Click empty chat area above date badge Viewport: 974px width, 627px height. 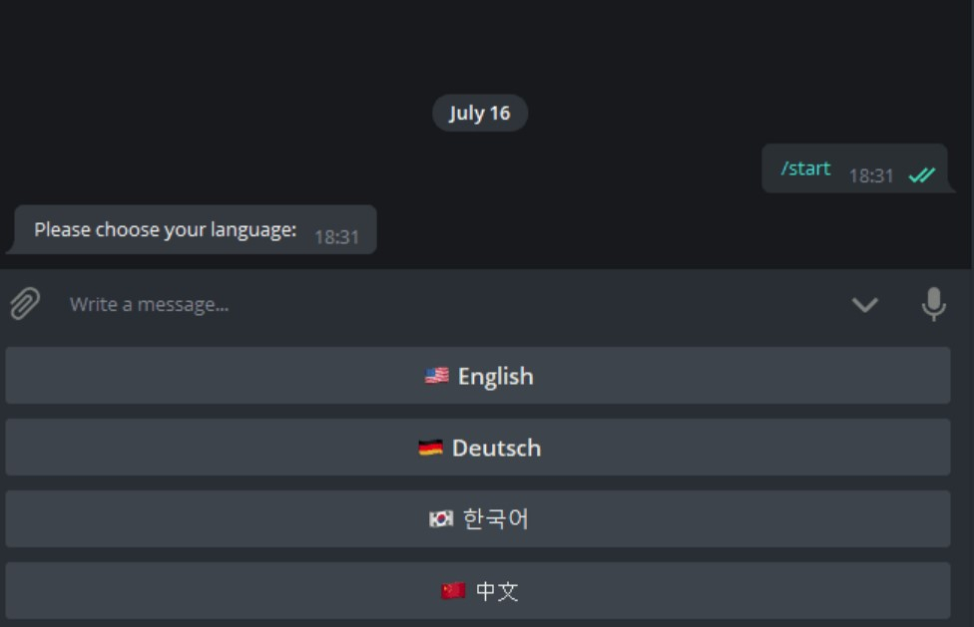click(x=479, y=45)
